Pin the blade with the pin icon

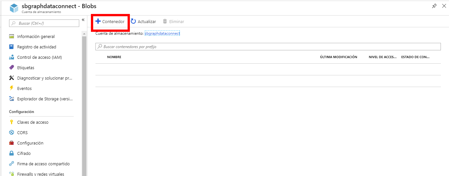(x=434, y=6)
